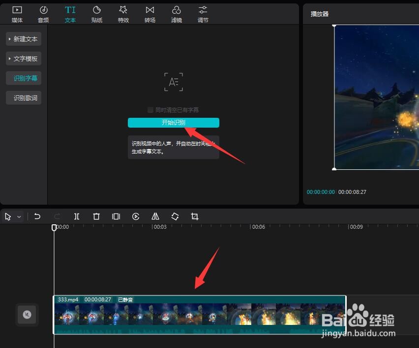
Task: Click the total duration 00:00:08:27 in player
Action: click(x=352, y=192)
